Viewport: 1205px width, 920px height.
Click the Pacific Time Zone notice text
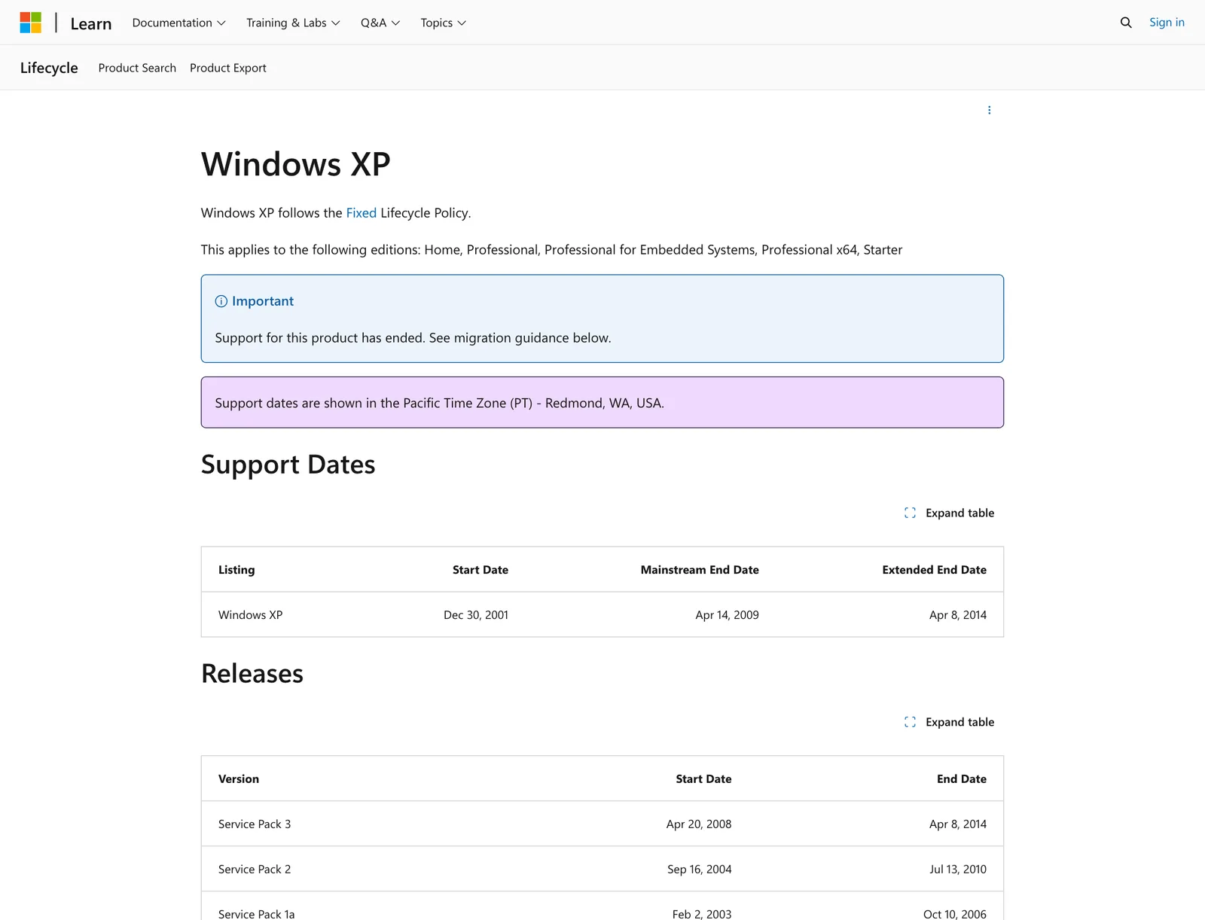click(x=440, y=403)
